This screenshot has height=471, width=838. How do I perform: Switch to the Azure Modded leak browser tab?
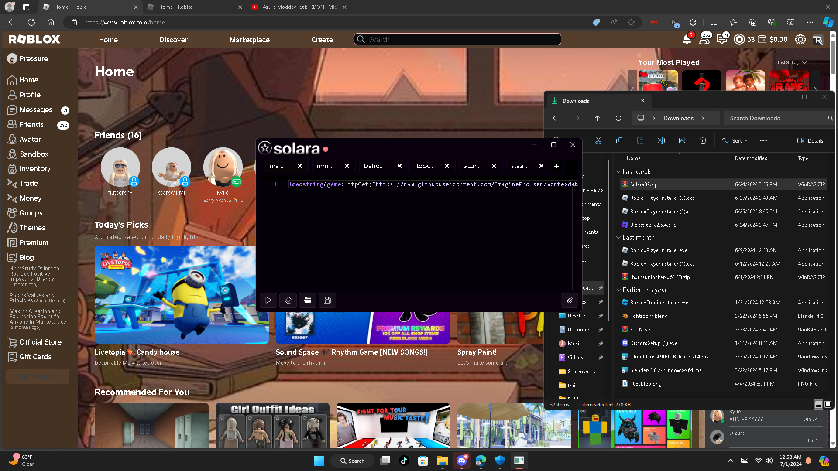click(300, 7)
